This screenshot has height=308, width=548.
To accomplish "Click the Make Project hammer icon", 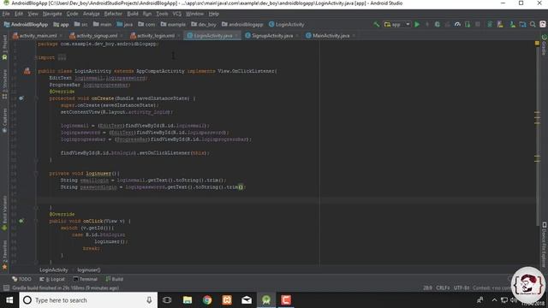I will 377,25.
